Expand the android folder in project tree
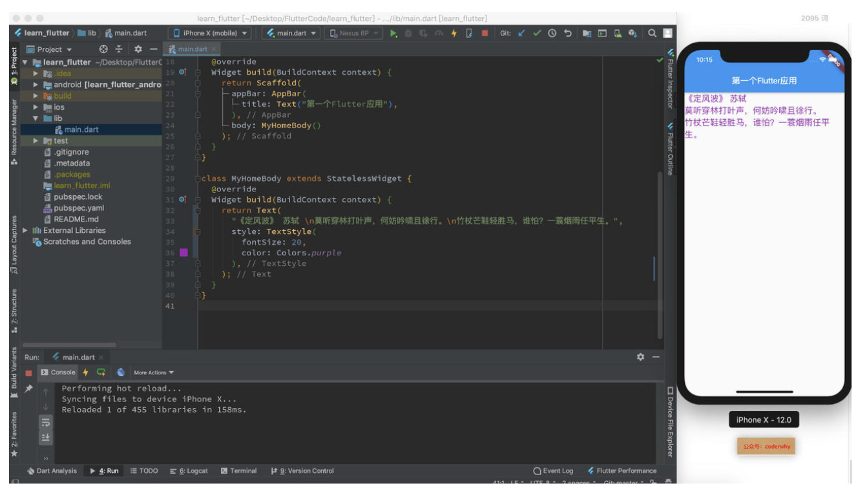This screenshot has width=858, height=490. click(37, 85)
